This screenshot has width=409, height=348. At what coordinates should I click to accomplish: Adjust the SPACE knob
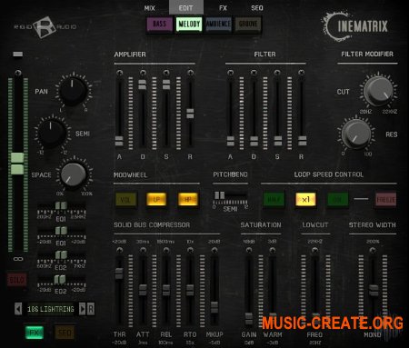(74, 174)
